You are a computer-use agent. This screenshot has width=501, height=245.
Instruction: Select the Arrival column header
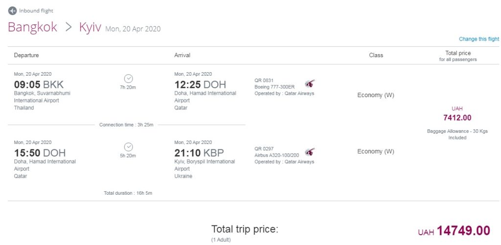182,55
